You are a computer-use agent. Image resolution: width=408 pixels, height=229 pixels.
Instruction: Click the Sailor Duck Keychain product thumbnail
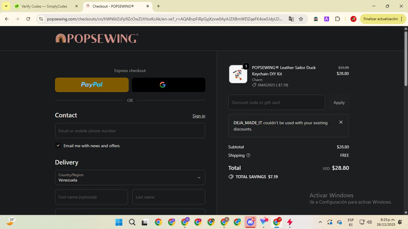(x=238, y=74)
